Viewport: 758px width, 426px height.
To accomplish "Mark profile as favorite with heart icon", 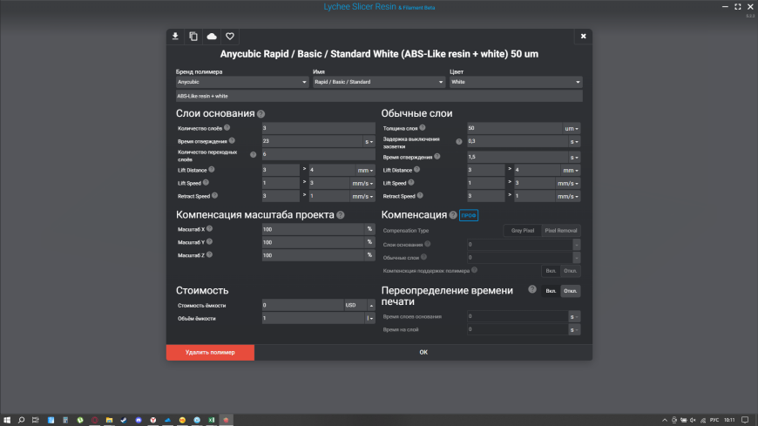I will coord(230,37).
